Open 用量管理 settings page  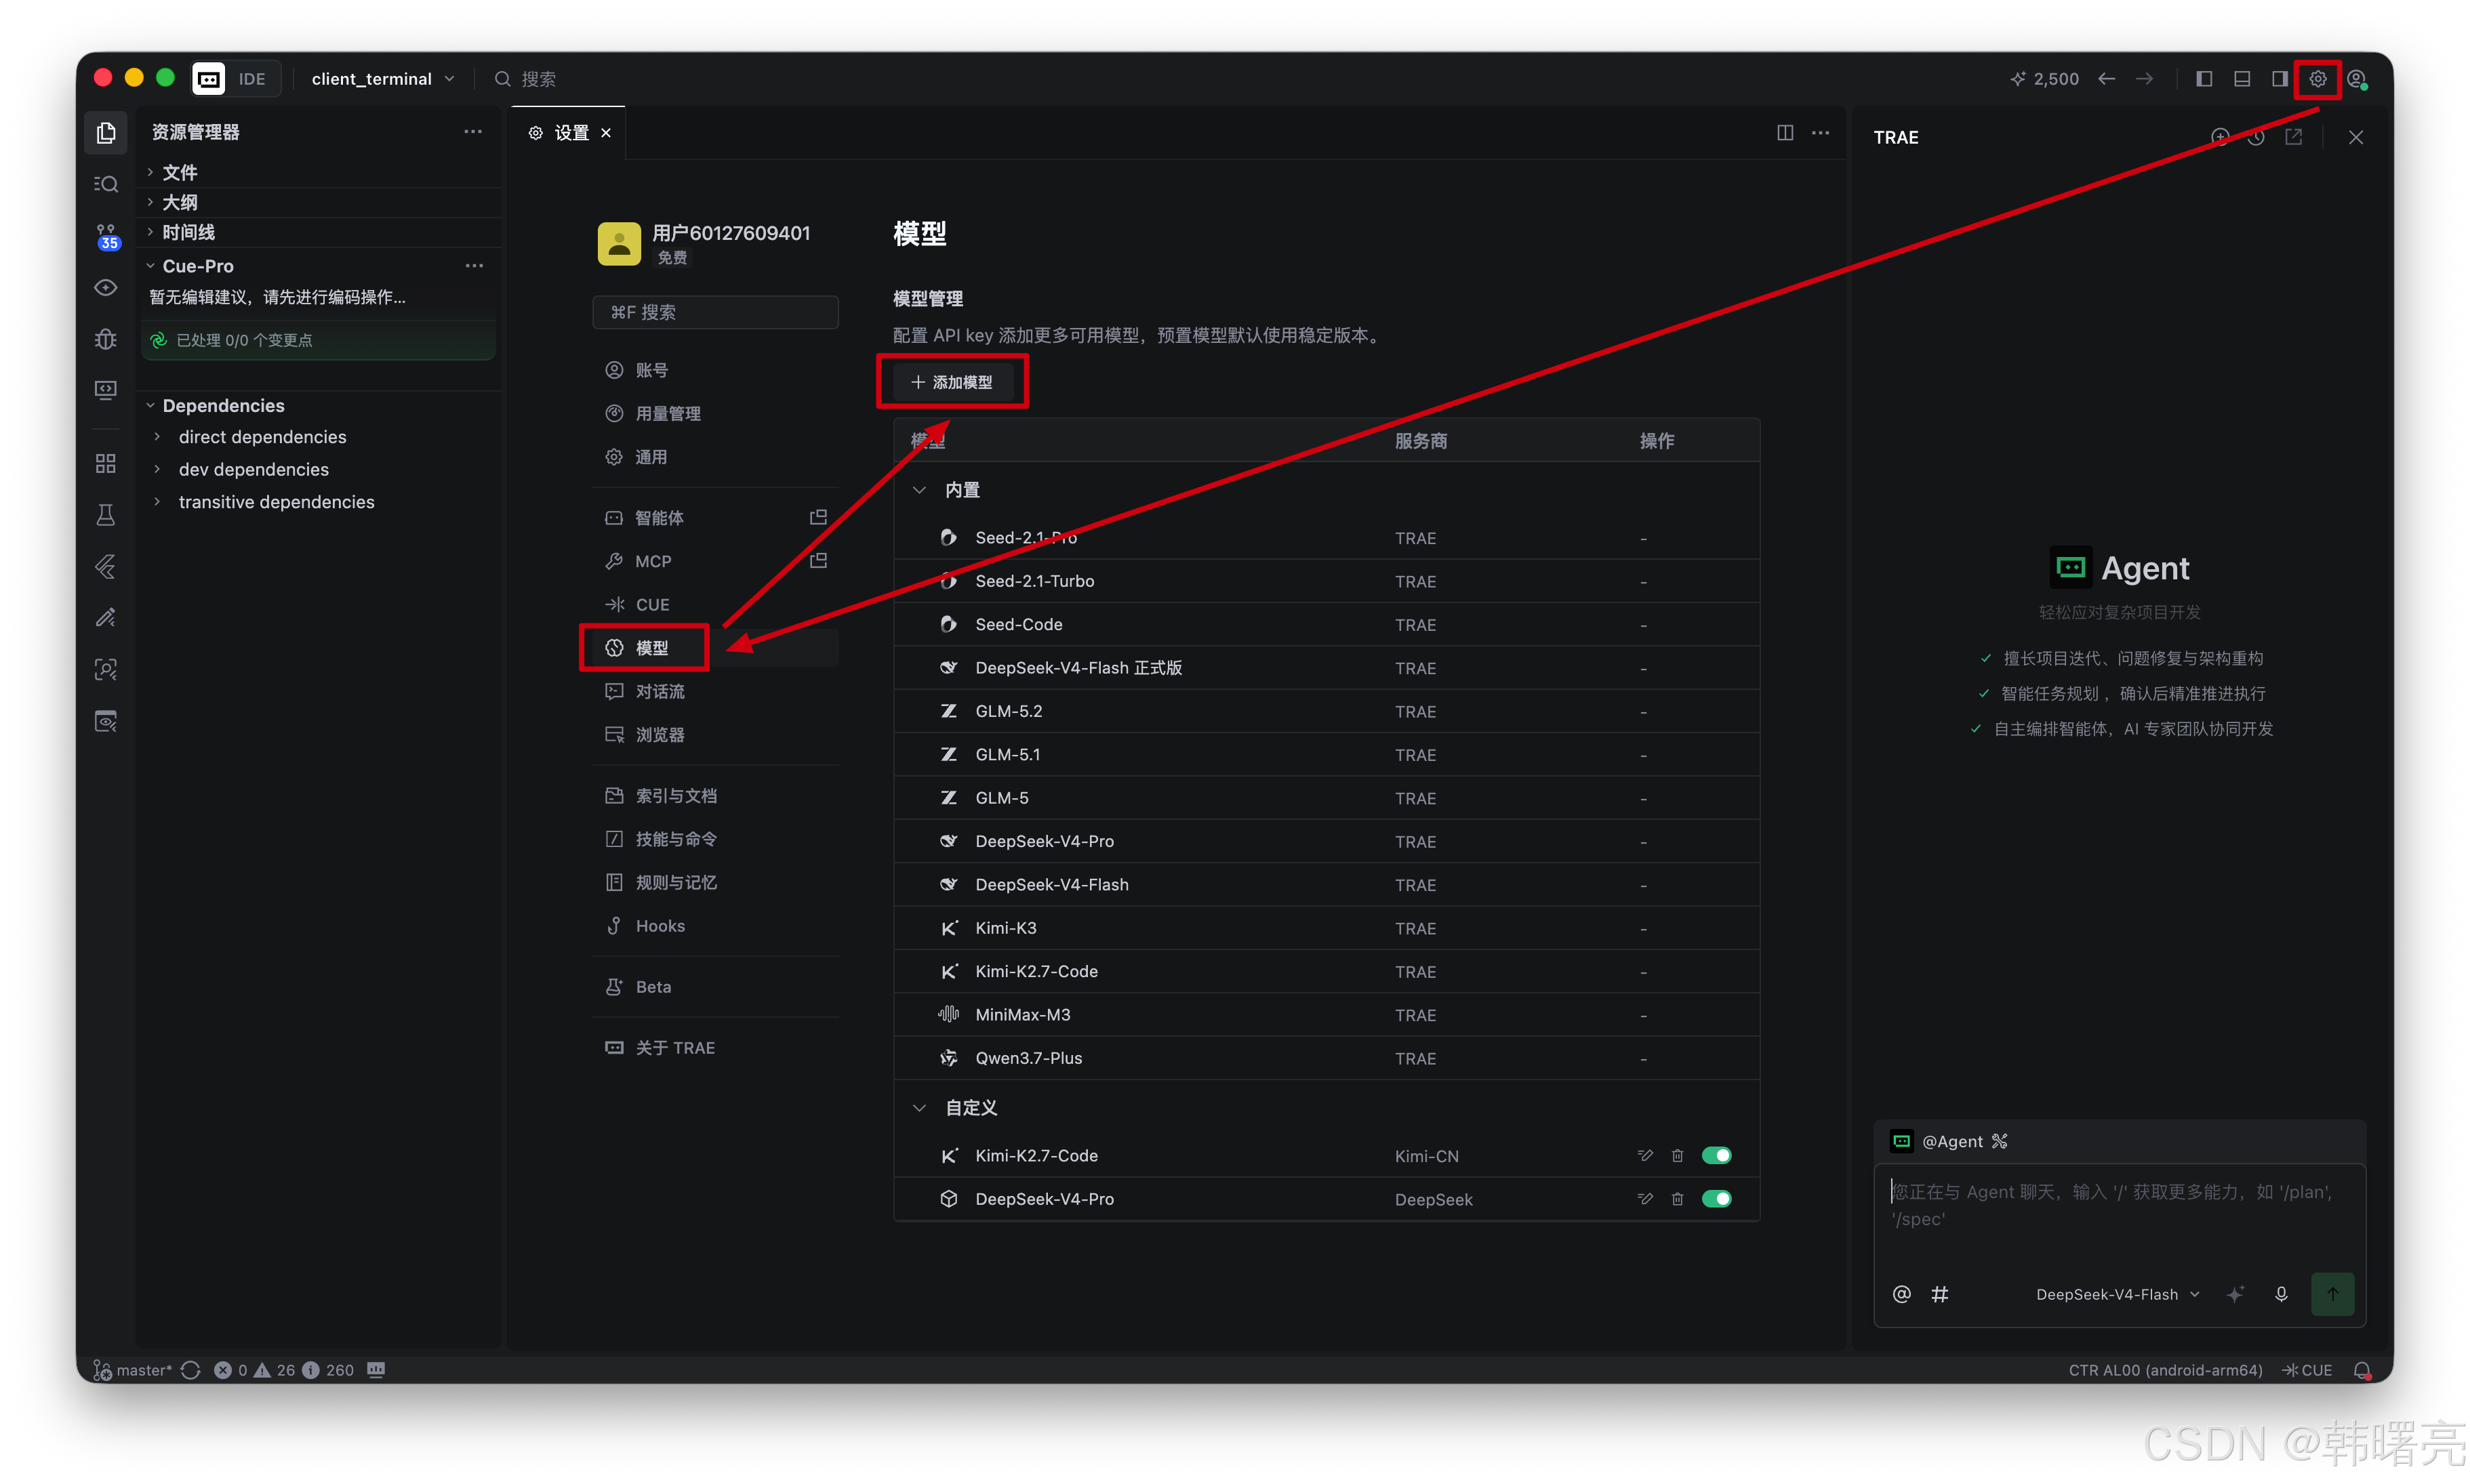(x=715, y=413)
